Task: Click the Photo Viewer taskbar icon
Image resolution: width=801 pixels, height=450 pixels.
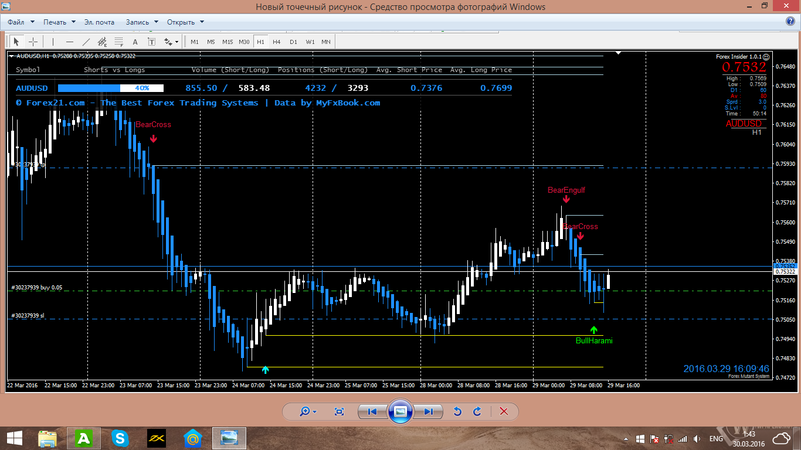Action: click(229, 438)
